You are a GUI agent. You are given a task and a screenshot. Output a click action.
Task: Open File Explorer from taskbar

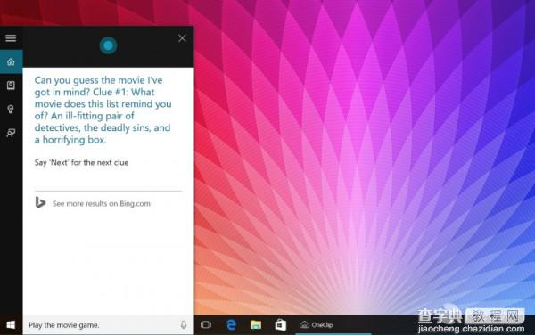pos(256,324)
